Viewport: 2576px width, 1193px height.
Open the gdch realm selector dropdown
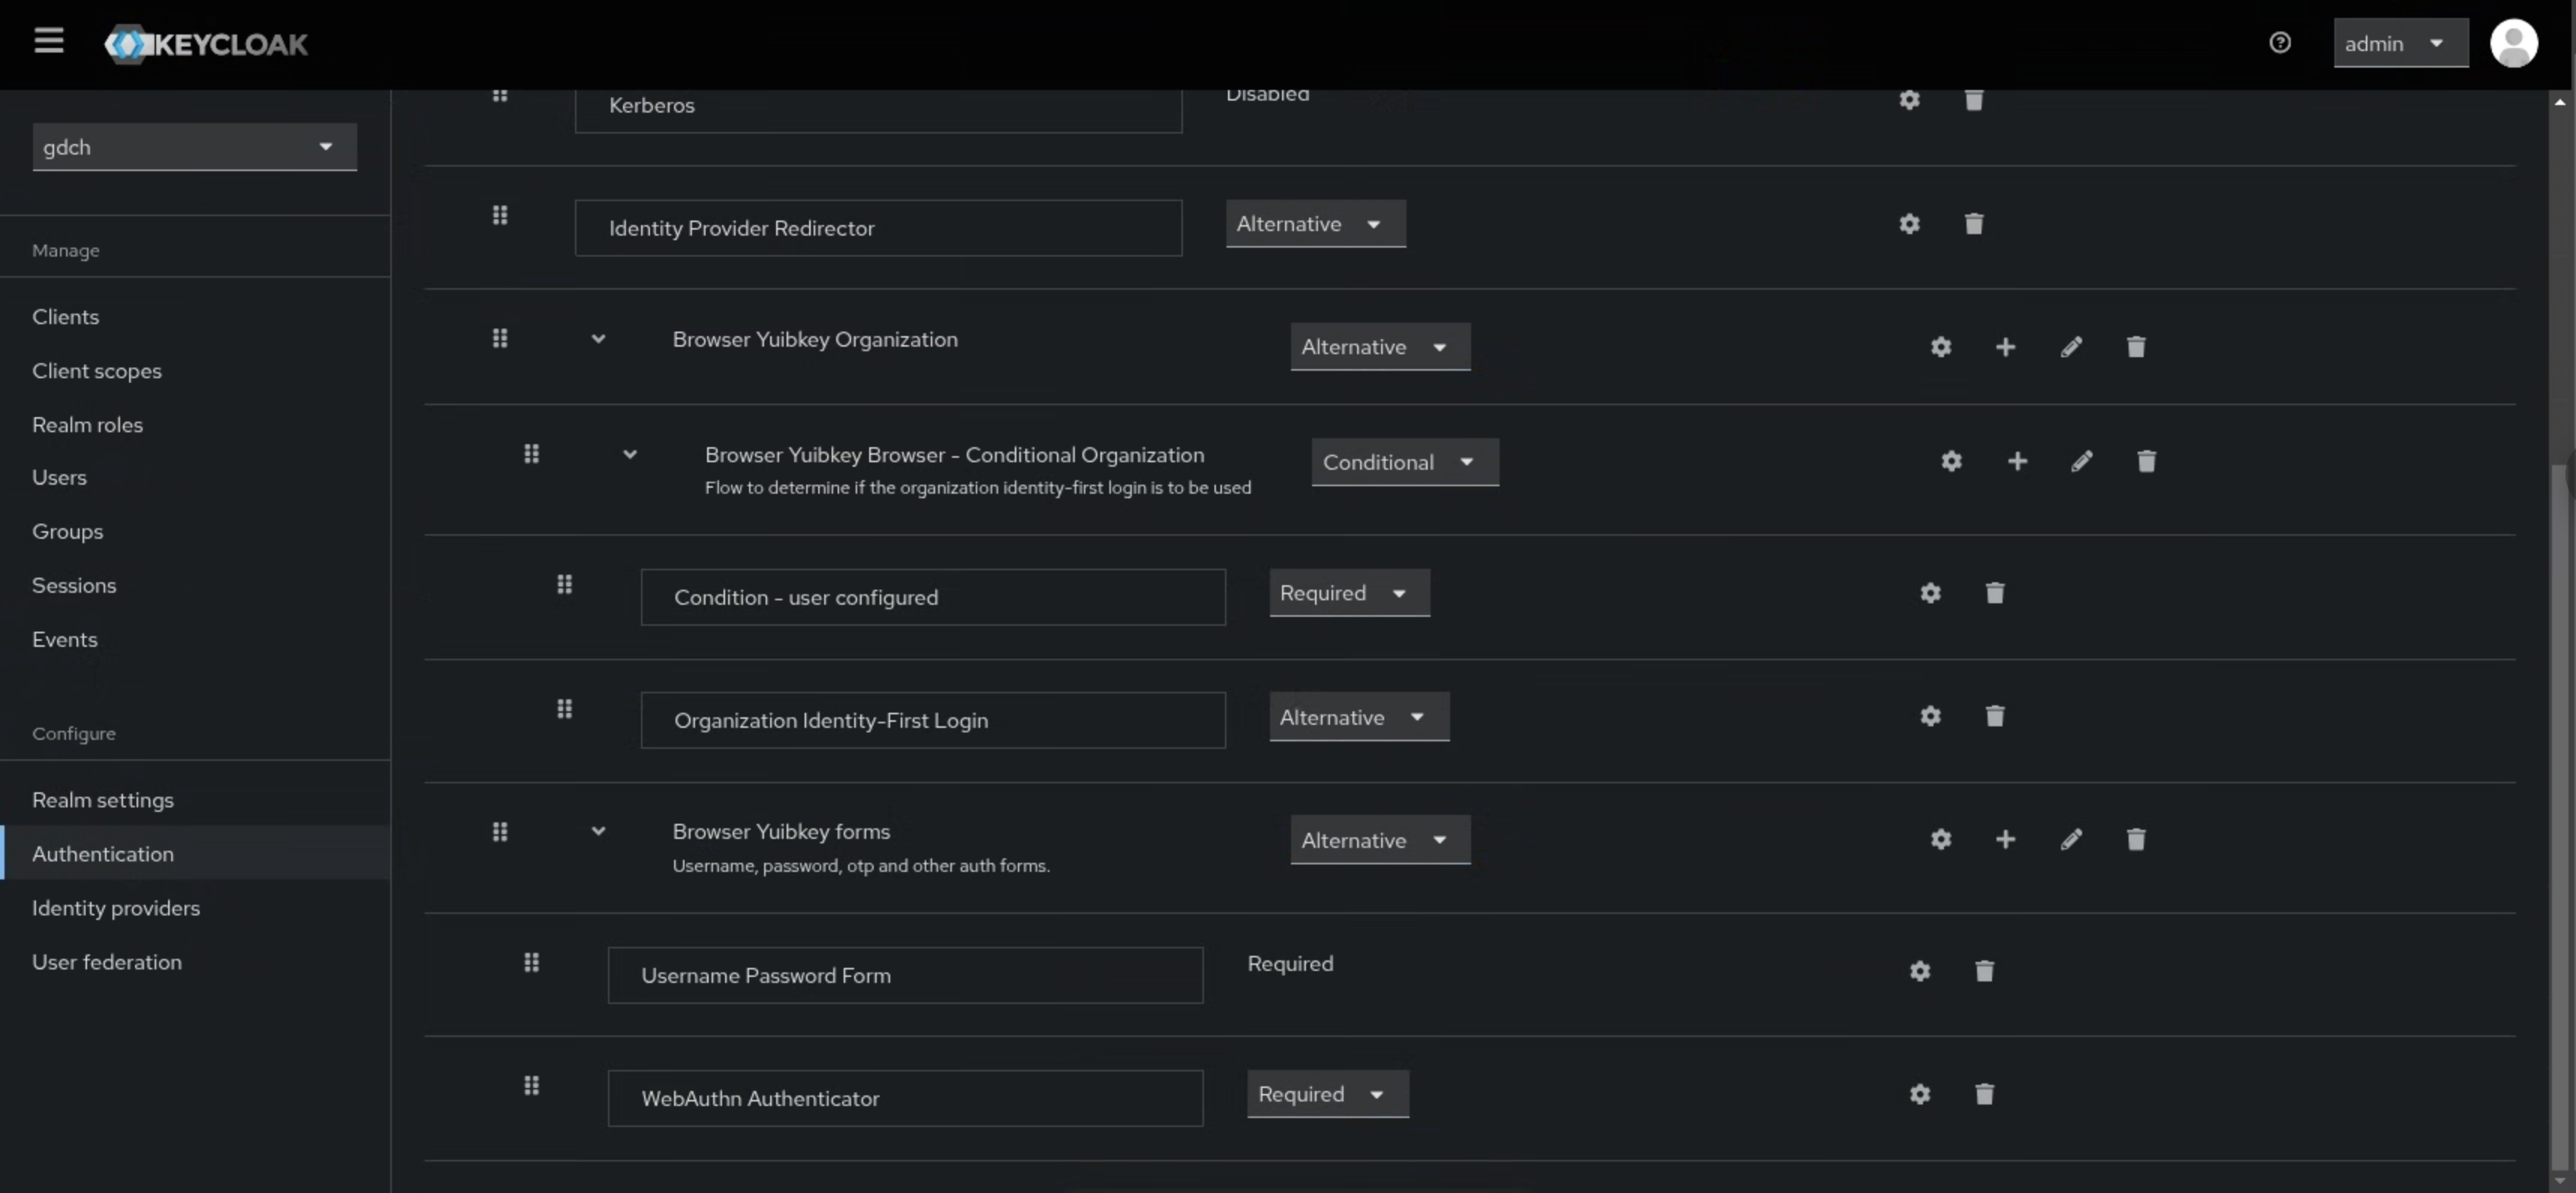point(194,147)
